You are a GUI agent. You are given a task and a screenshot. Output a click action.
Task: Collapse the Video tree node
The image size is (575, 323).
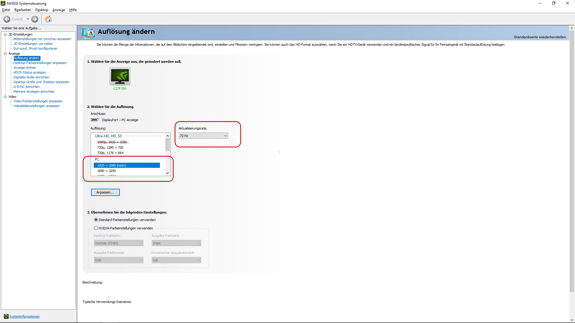coord(5,97)
